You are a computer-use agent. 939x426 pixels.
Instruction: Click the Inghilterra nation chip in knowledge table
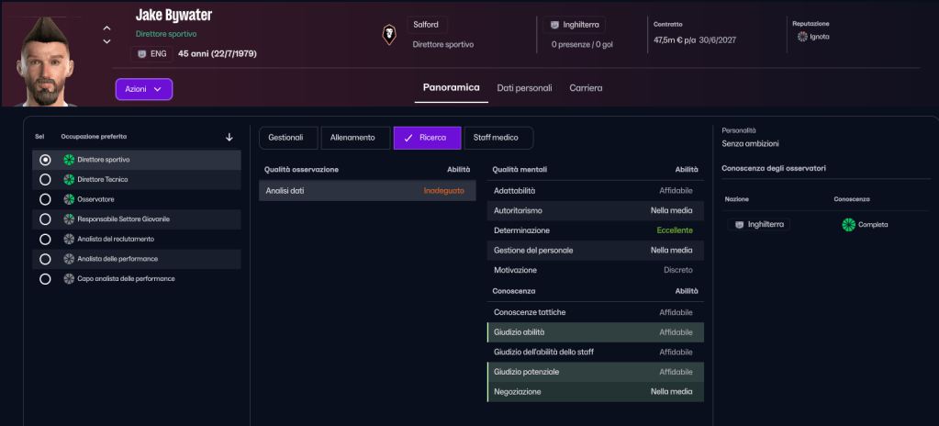[758, 224]
